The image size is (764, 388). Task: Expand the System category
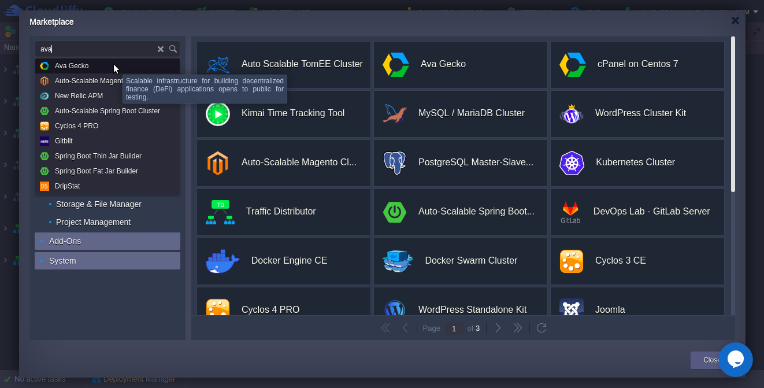107,261
